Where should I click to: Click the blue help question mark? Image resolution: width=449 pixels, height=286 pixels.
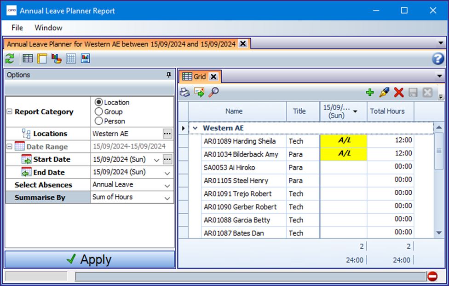[x=437, y=58]
